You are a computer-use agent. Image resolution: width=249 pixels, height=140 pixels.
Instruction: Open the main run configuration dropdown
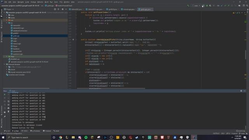pyautogui.click(x=196, y=5)
